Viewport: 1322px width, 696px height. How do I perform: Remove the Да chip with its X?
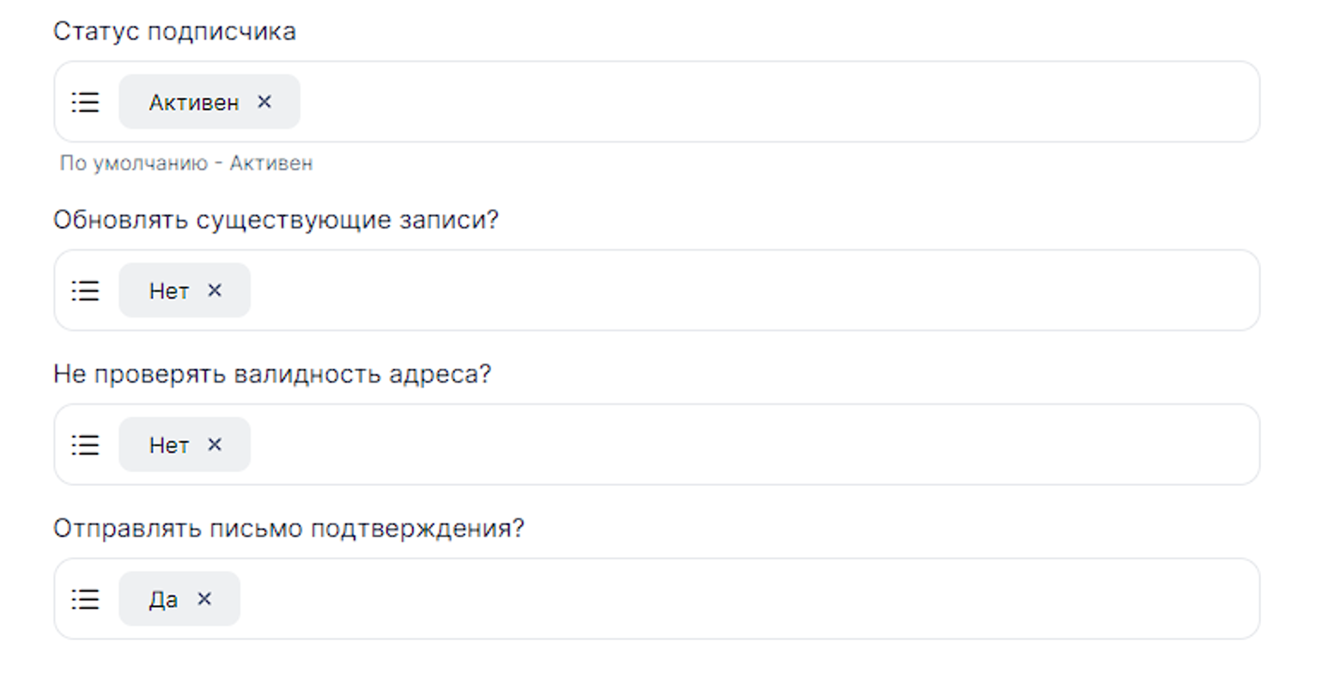(x=204, y=599)
